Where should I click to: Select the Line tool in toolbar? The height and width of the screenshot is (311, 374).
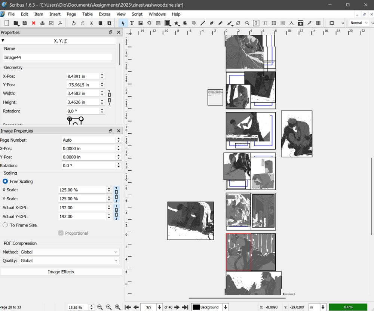coord(203,23)
